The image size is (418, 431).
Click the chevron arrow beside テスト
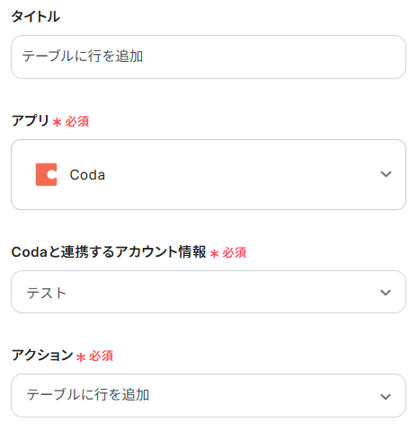pyautogui.click(x=386, y=293)
